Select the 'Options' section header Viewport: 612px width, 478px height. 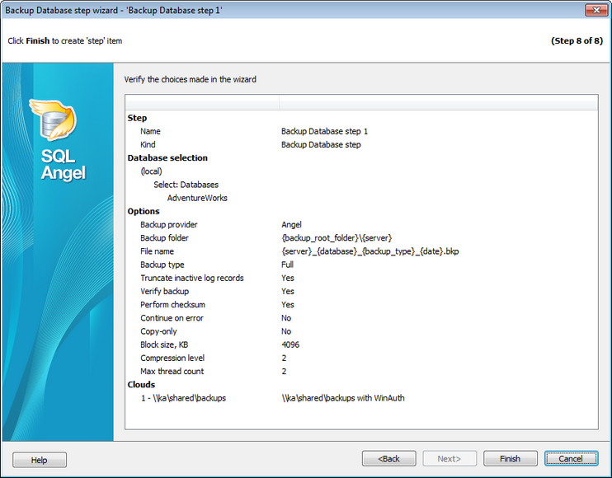point(144,211)
